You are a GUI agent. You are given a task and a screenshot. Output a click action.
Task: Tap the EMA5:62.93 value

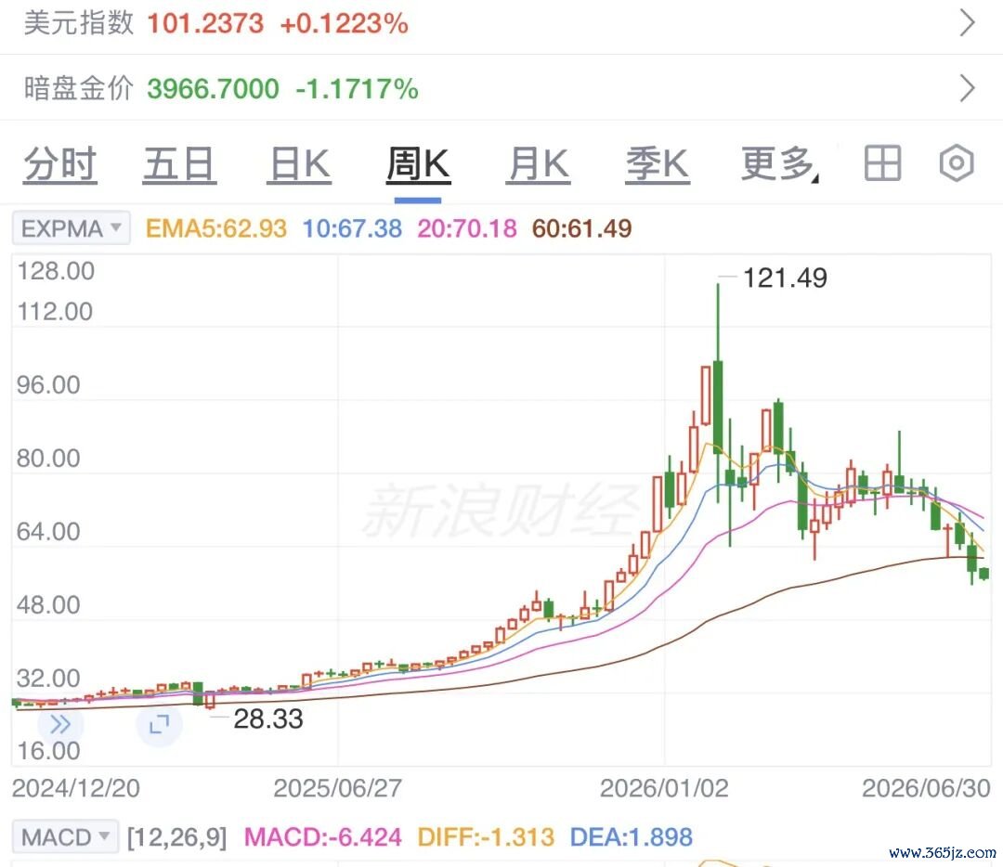click(216, 228)
